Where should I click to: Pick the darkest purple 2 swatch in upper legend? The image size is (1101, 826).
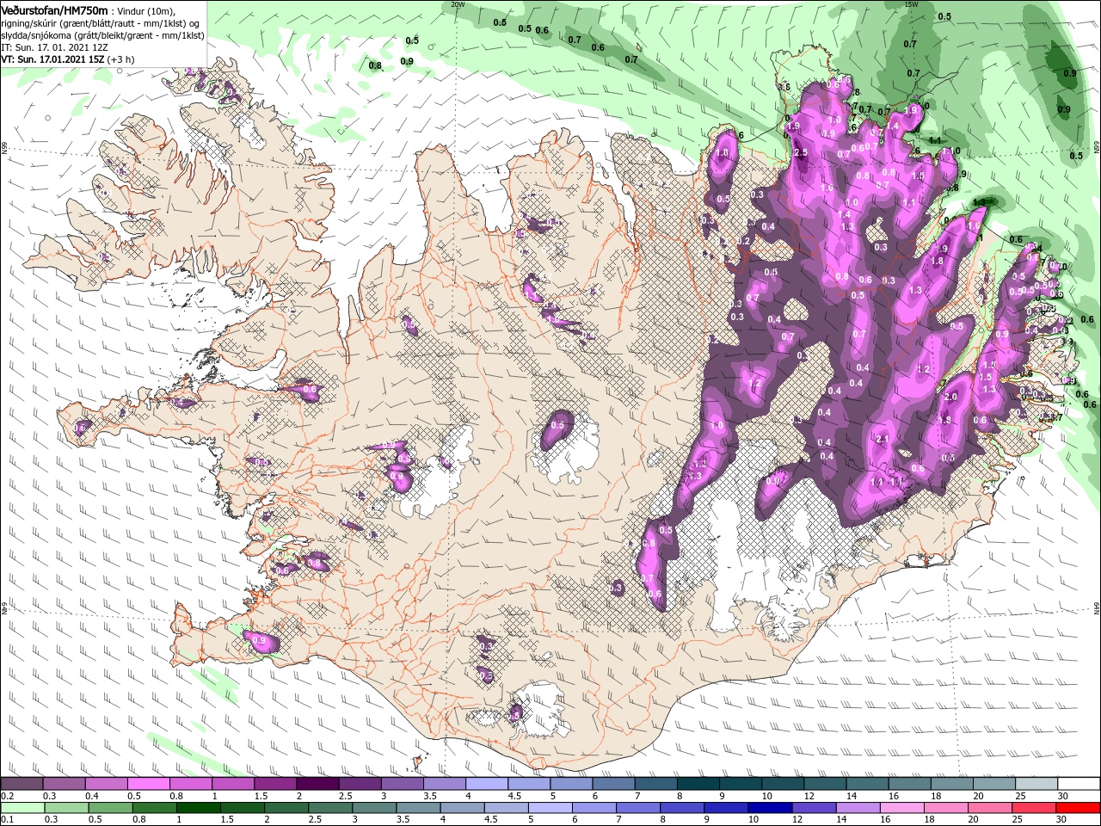click(317, 783)
